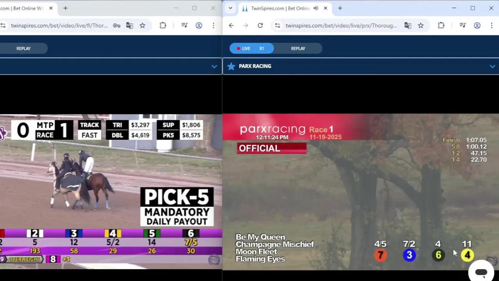Screen dimensions: 499x281
Task: Select the left window address bar URL
Action: coord(59,25)
